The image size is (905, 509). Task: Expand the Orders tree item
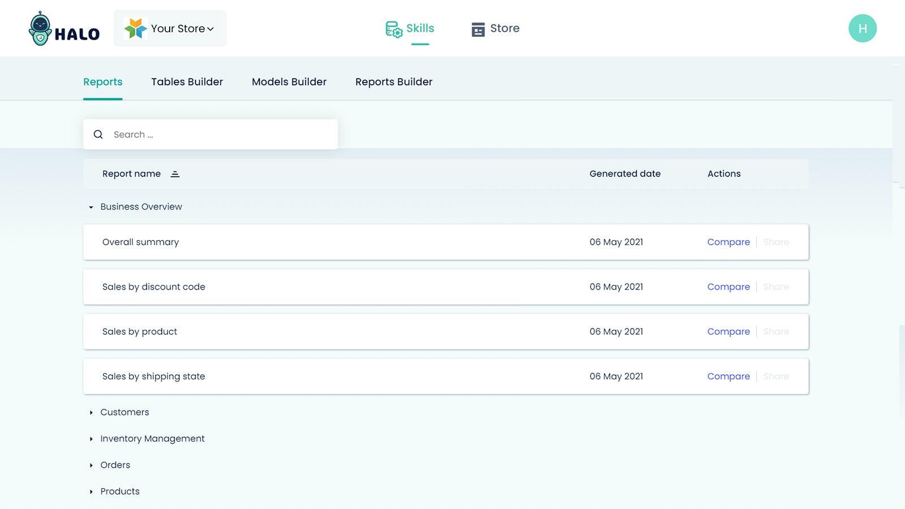click(92, 465)
